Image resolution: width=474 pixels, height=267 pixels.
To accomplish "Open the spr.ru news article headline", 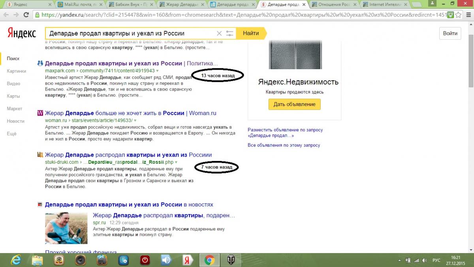I will click(x=164, y=216).
